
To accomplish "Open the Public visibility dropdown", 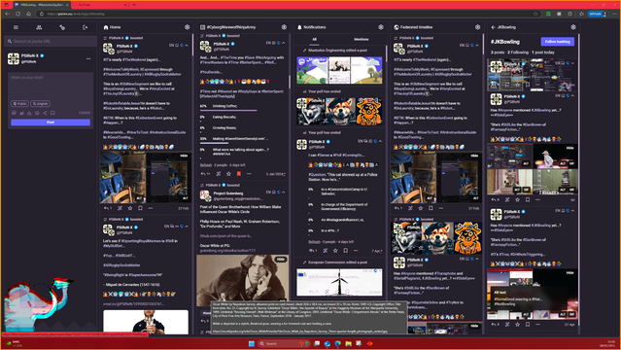I will pyautogui.click(x=19, y=103).
